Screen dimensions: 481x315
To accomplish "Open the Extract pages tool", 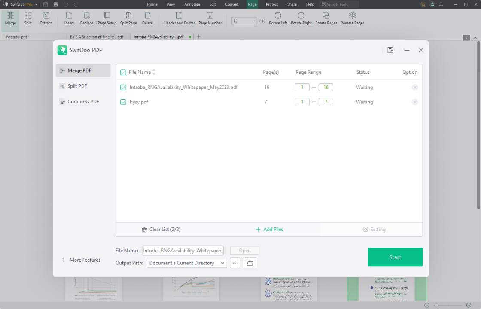I will [46, 19].
